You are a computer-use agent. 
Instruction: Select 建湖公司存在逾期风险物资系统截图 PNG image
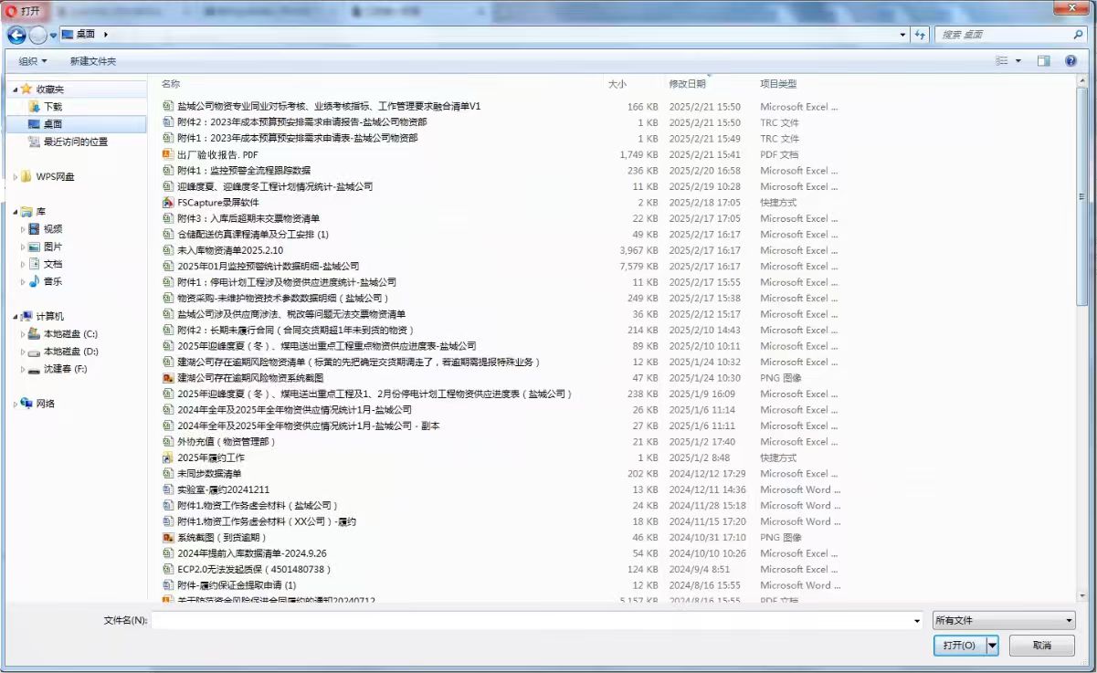[249, 378]
